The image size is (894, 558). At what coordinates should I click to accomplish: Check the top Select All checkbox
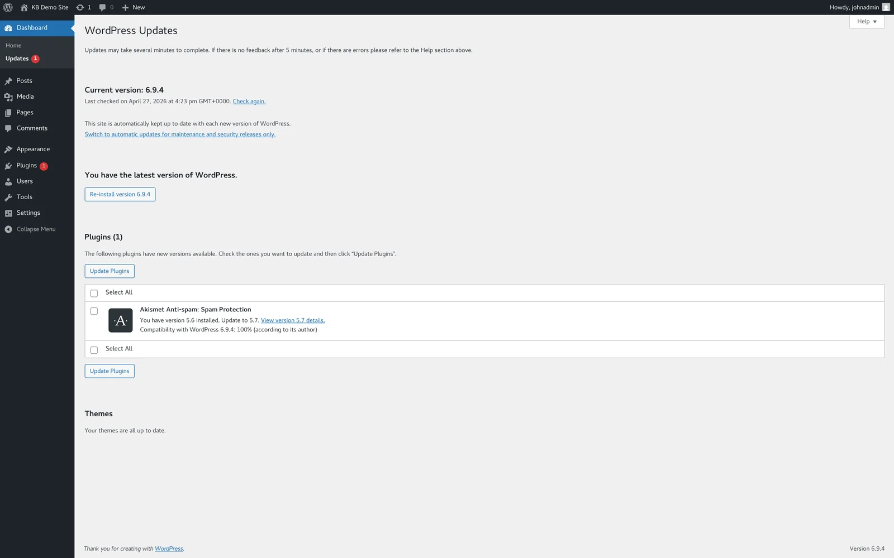coord(94,293)
